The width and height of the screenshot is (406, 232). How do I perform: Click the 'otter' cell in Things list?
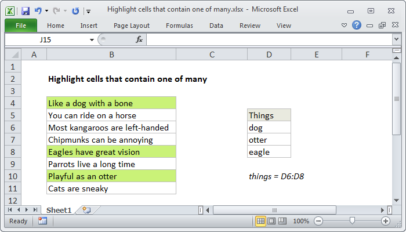pos(269,140)
